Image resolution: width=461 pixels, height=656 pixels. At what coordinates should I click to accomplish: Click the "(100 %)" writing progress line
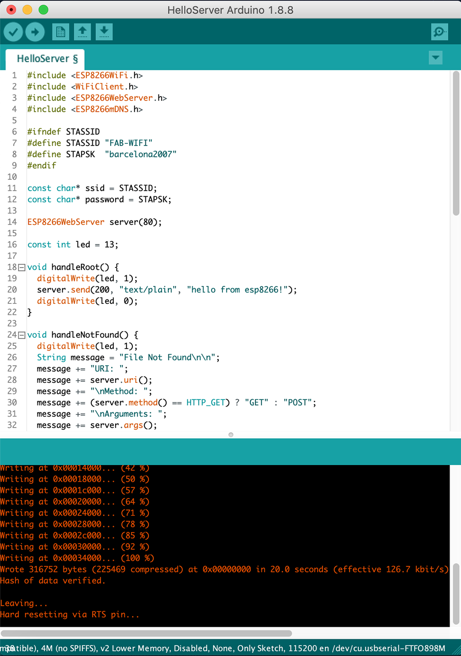click(77, 558)
